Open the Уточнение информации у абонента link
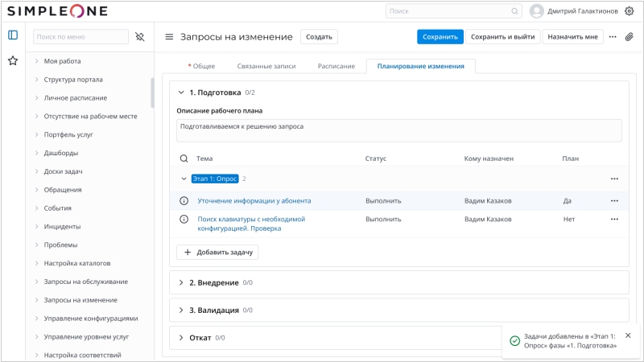The image size is (644, 362). [254, 200]
